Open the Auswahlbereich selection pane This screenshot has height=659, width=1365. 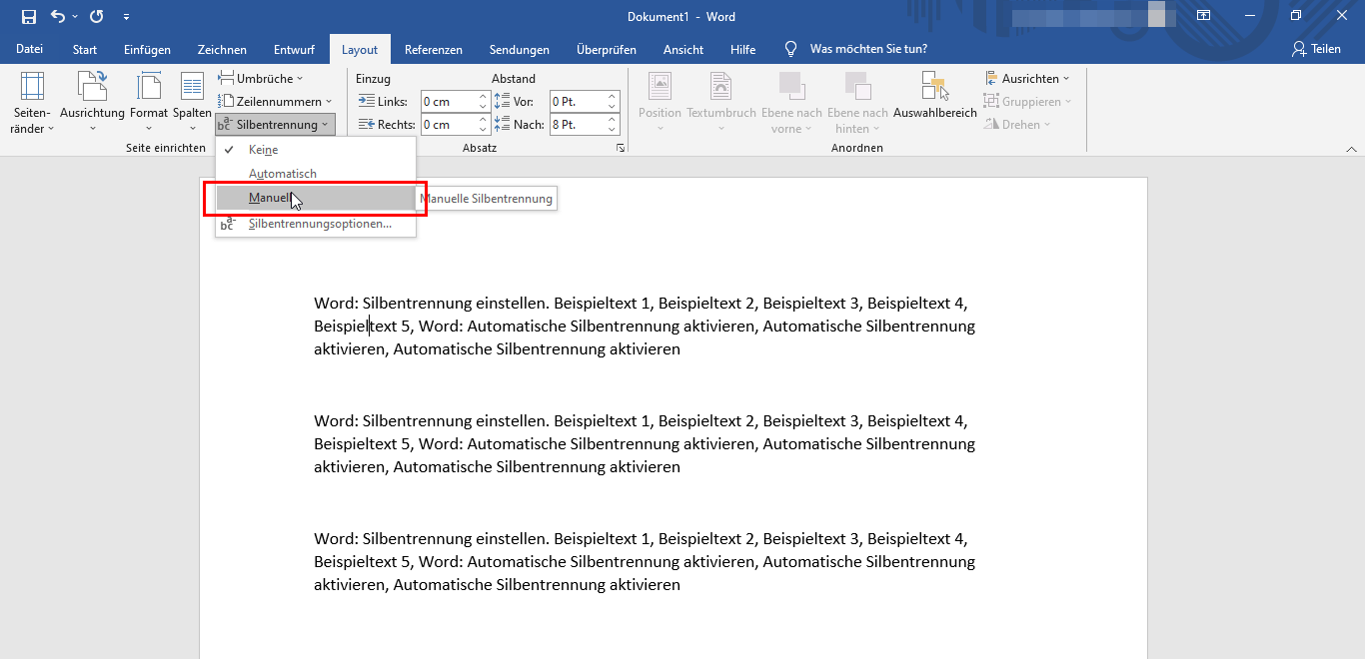click(935, 96)
